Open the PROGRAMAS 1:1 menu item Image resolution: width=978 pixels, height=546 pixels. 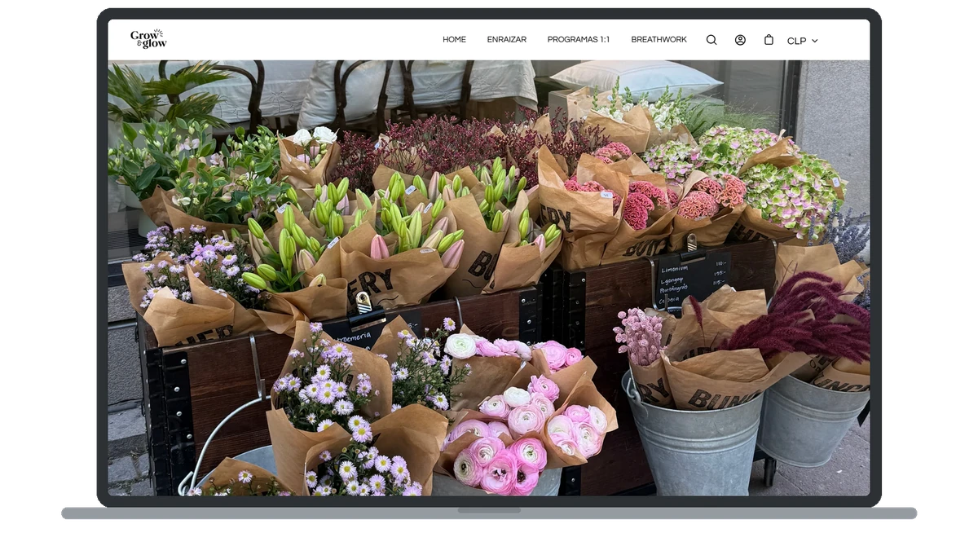(x=579, y=40)
